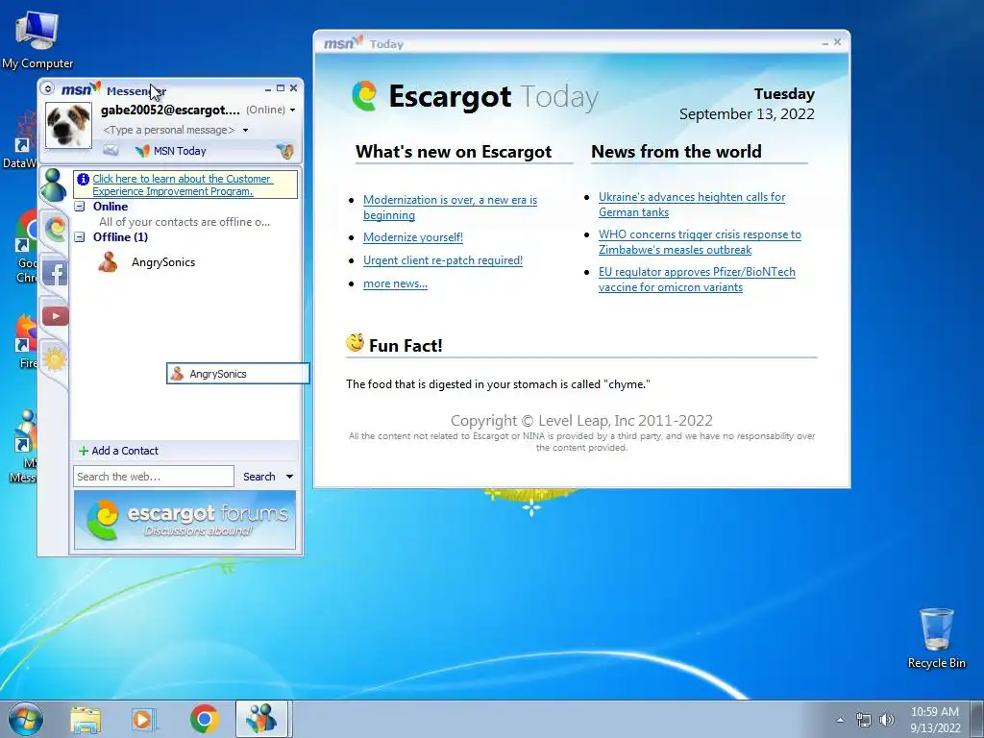Image resolution: width=984 pixels, height=738 pixels.
Task: Open Google Chrome from the taskbar
Action: tap(204, 719)
